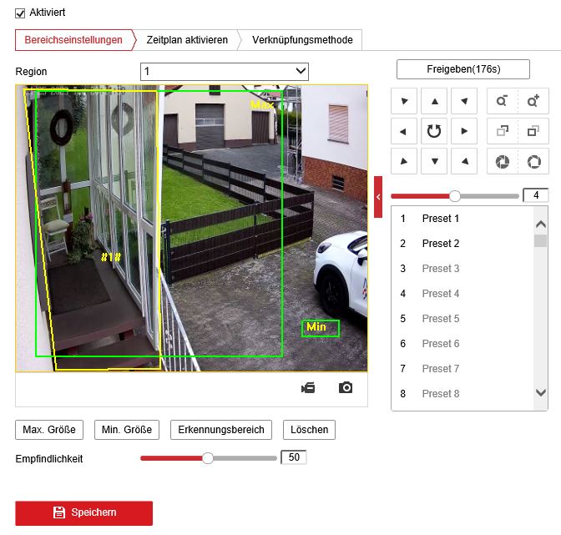Screen dimensions: 561x535
Task: Click the zoom out magnifier icon
Action: [502, 102]
